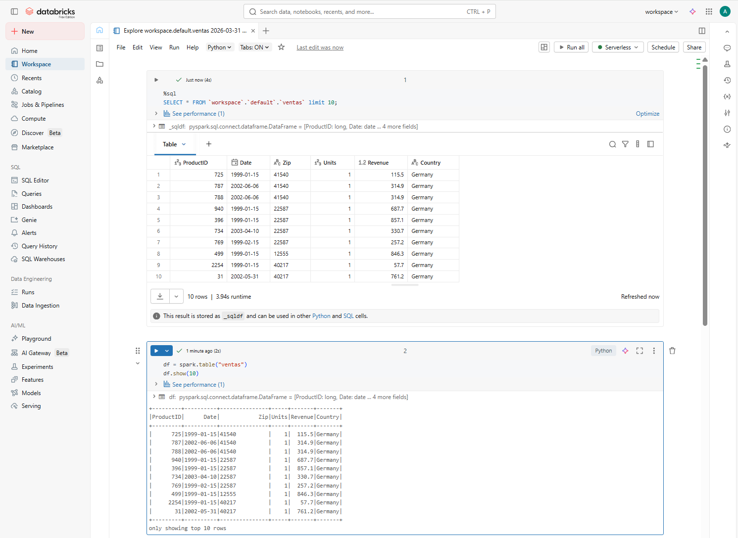Open the View menu
Screen dimensions: 738x538
pos(156,47)
